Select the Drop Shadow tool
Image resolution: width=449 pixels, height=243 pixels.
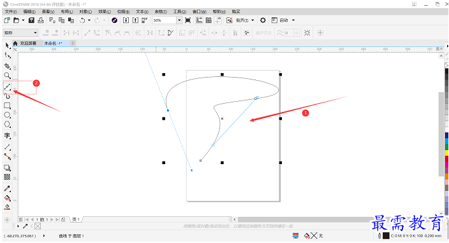pyautogui.click(x=7, y=167)
